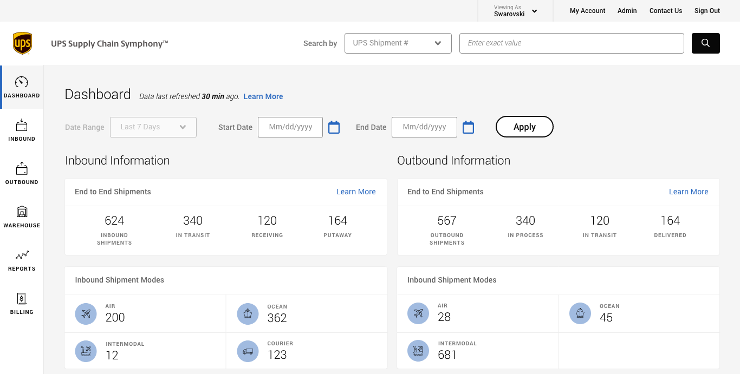Open Reports from the sidebar
The image size is (740, 374).
[22, 260]
